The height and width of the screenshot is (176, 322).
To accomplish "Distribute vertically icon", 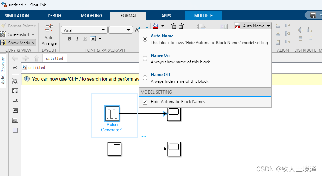I will click(300, 38).
